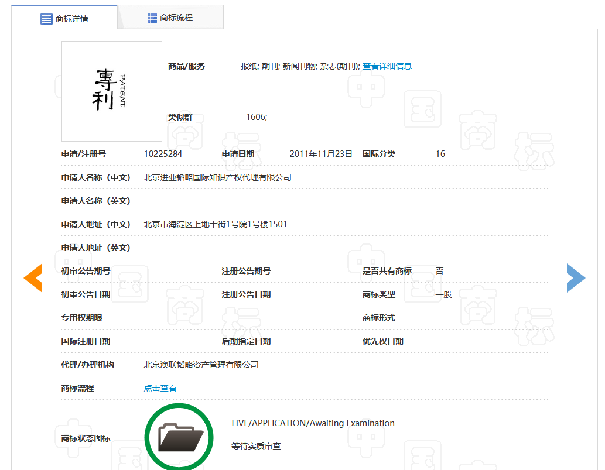
Task: Click the 申请/注册号 label
Action: [84, 154]
